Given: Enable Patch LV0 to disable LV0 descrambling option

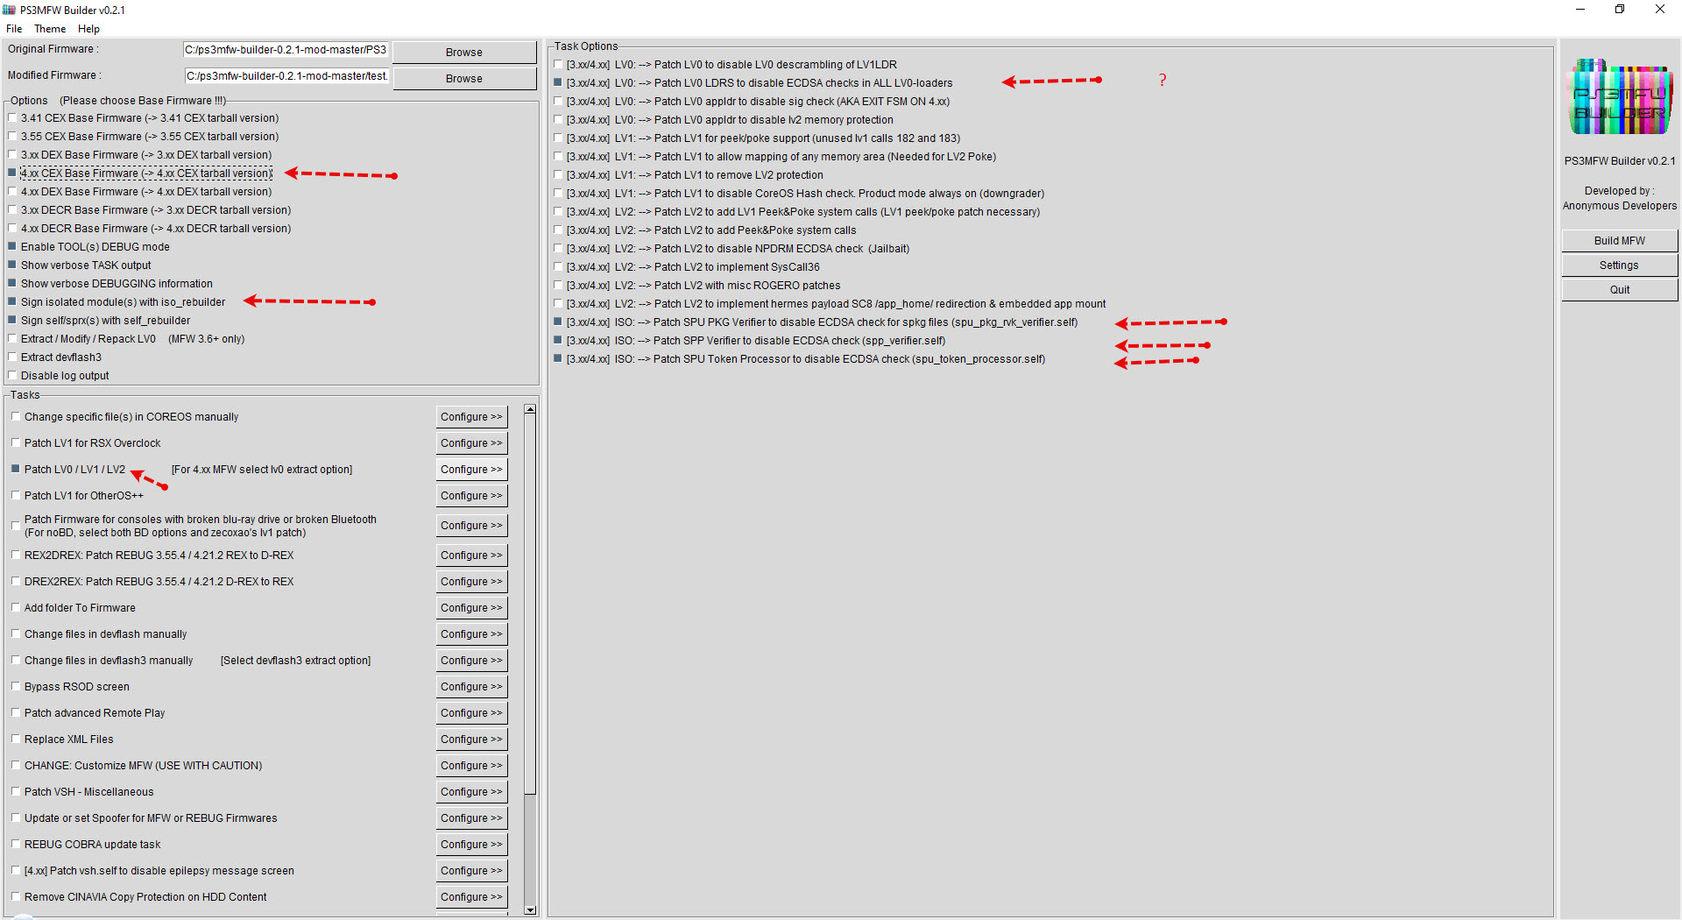Looking at the screenshot, I should (x=558, y=65).
